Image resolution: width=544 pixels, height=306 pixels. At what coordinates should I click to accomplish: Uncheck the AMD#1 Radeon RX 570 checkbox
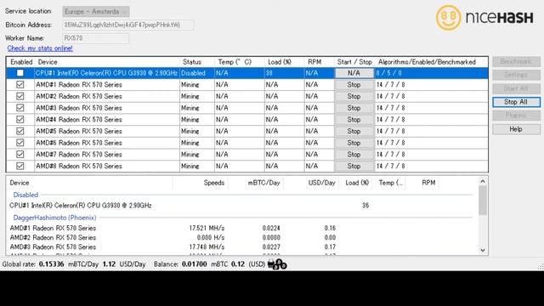coord(20,84)
